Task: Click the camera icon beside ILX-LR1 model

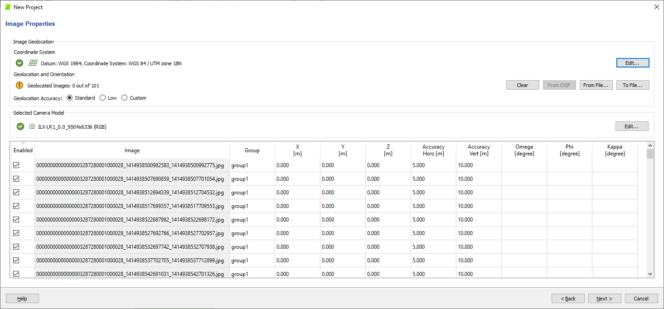Action: tap(32, 127)
